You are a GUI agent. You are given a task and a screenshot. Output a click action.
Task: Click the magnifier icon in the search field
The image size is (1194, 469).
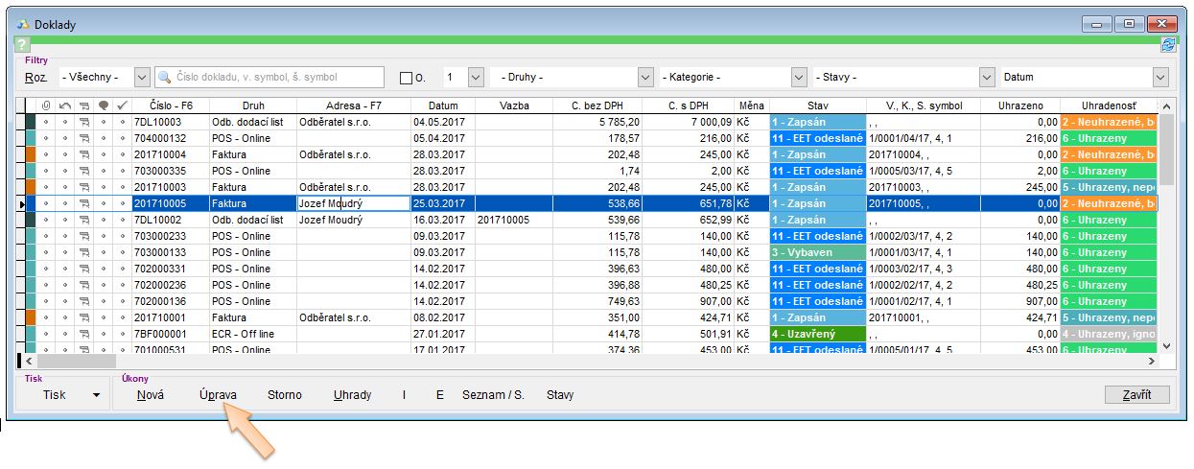(x=165, y=78)
